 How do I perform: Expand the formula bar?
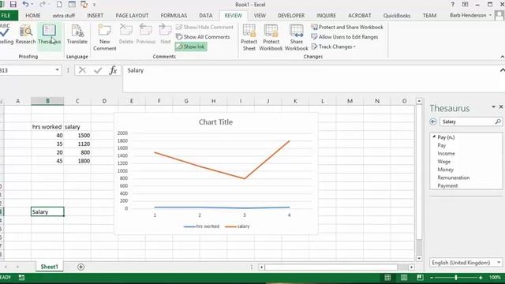pos(502,70)
